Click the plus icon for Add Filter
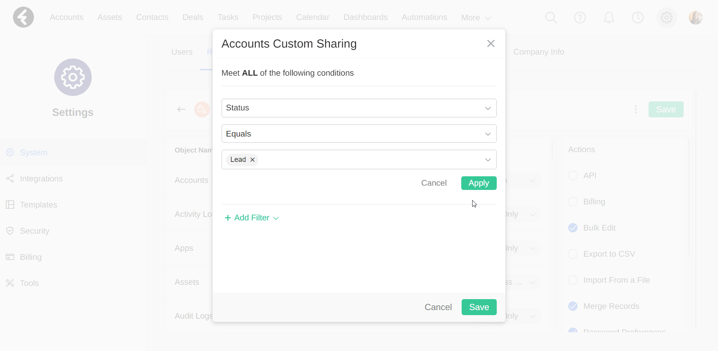The height and width of the screenshot is (351, 718). 228,218
